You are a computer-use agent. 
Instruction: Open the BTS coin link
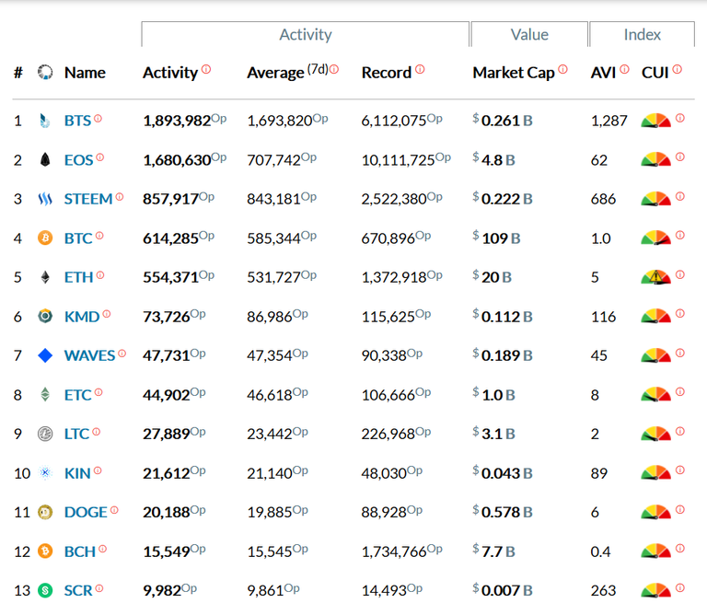[77, 121]
